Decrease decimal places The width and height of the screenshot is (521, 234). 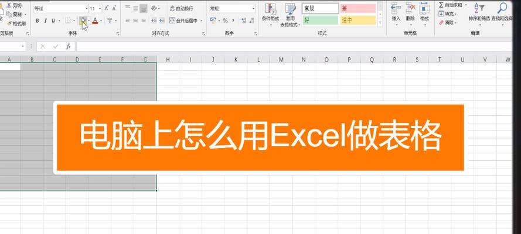[x=251, y=21]
